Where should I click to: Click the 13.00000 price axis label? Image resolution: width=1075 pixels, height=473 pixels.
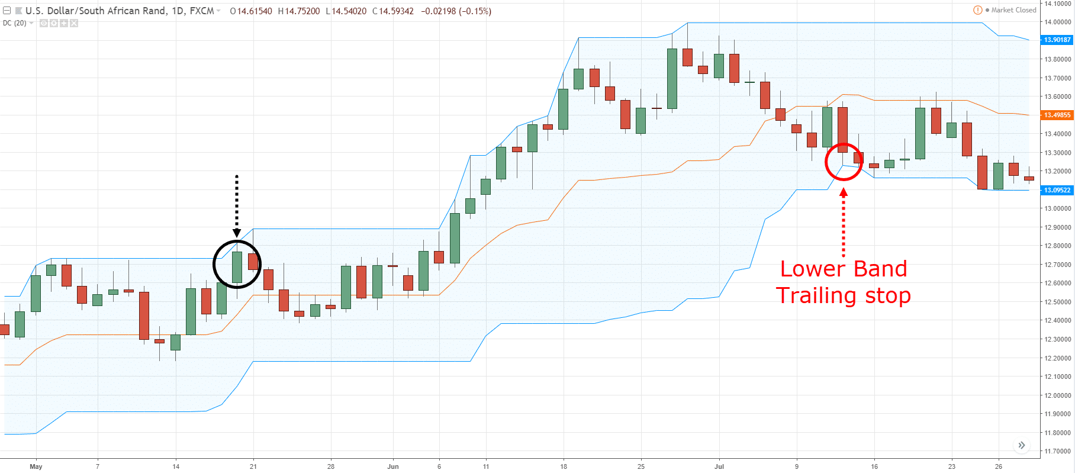[x=1058, y=208]
